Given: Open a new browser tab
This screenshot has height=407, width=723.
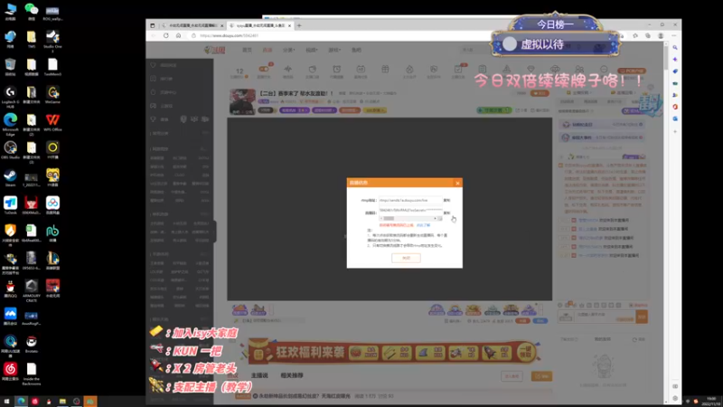Looking at the screenshot, I should [x=299, y=25].
